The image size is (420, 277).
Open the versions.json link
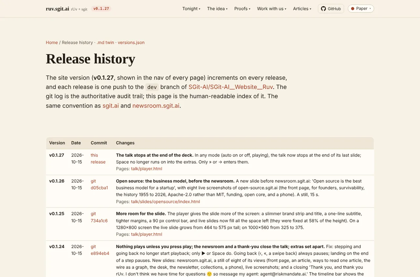[x=131, y=42]
